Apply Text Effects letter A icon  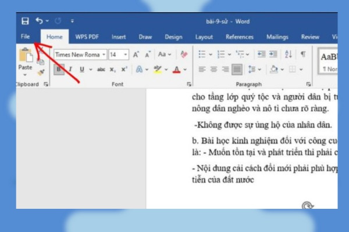(x=140, y=70)
